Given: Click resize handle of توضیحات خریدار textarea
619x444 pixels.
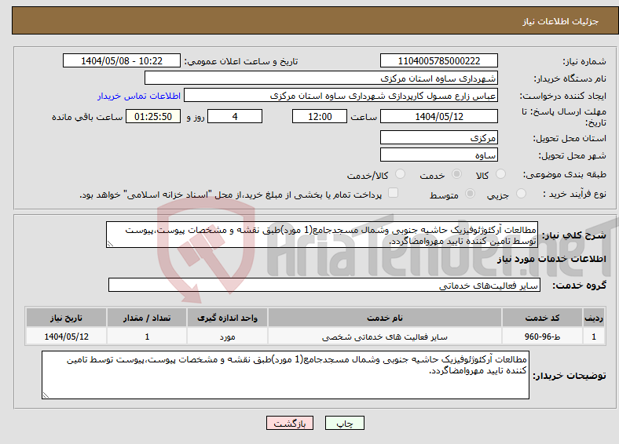Looking at the screenshot, I should click(x=46, y=395).
